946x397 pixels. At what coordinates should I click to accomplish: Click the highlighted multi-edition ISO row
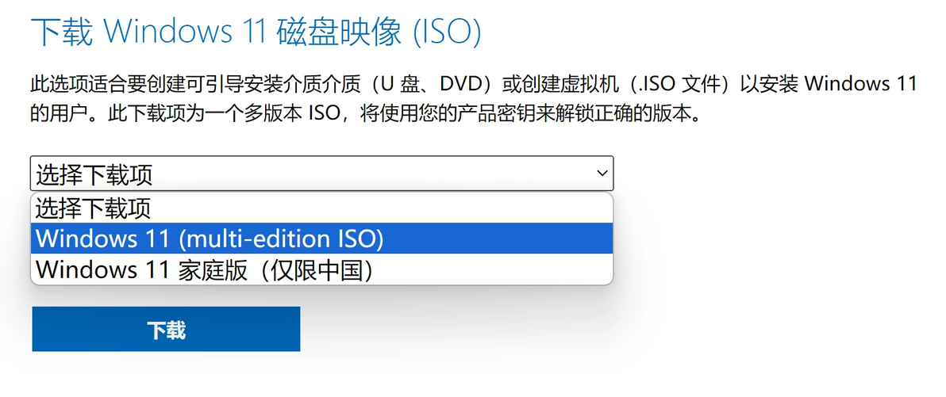point(321,239)
